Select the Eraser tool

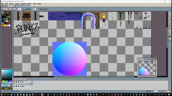click(x=170, y=18)
